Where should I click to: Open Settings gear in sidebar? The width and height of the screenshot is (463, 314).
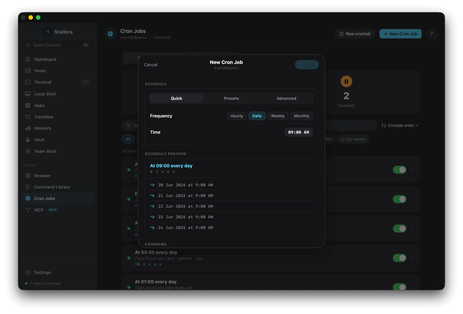coord(28,272)
